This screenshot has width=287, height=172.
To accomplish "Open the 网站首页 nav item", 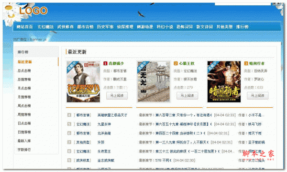I will click(x=25, y=27).
